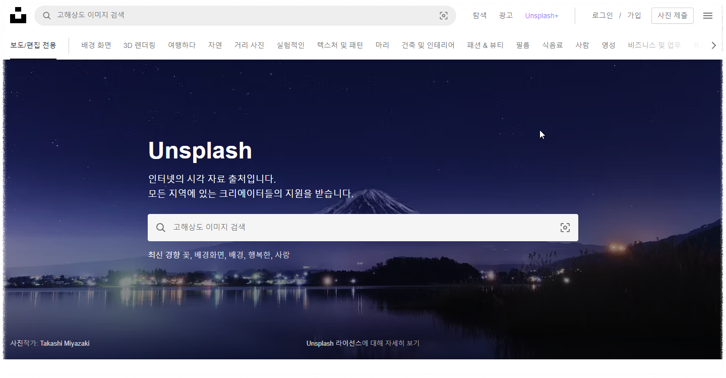Select the 영성 category
Viewport: 726px width, 378px height.
[609, 45]
